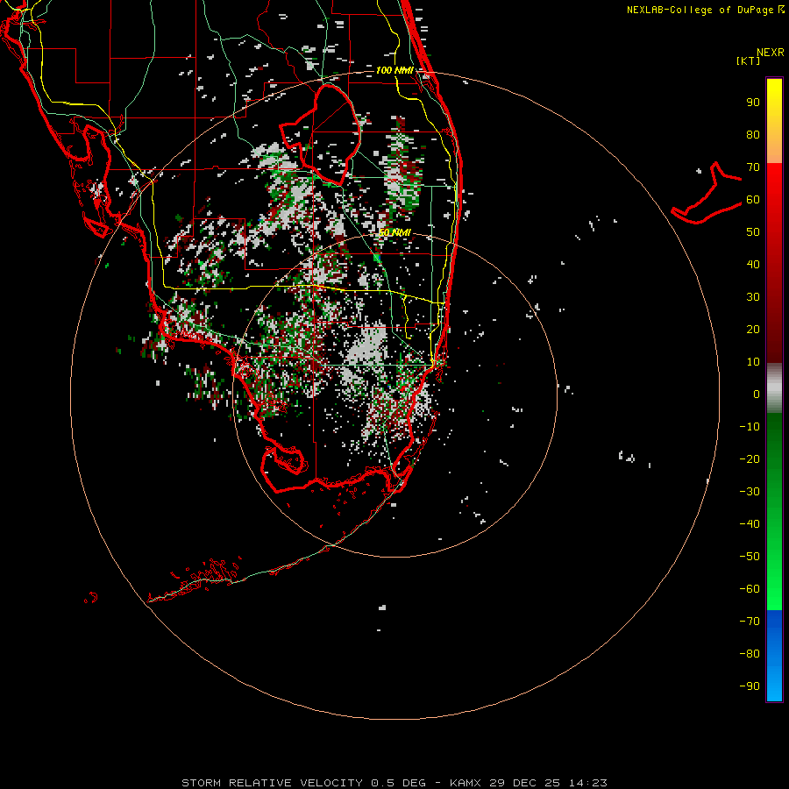The height and width of the screenshot is (789, 789).
Task: Click the -90 scale value
Action: [750, 686]
